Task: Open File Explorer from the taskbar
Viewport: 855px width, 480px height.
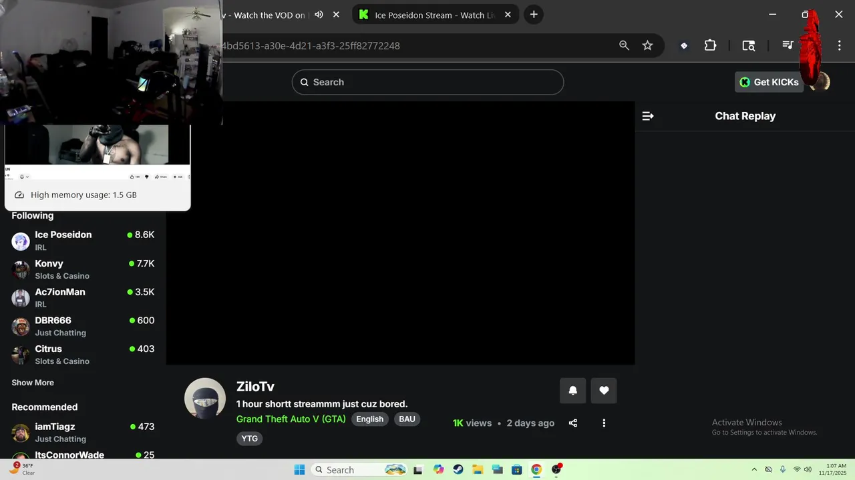Action: tap(478, 469)
